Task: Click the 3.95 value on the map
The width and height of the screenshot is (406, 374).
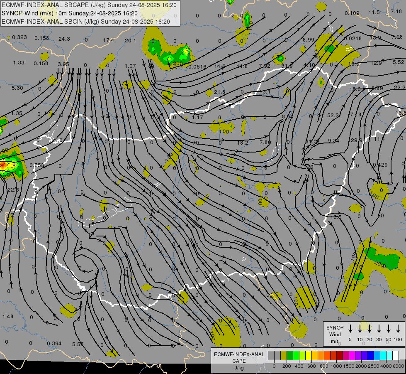Action: coord(63,64)
